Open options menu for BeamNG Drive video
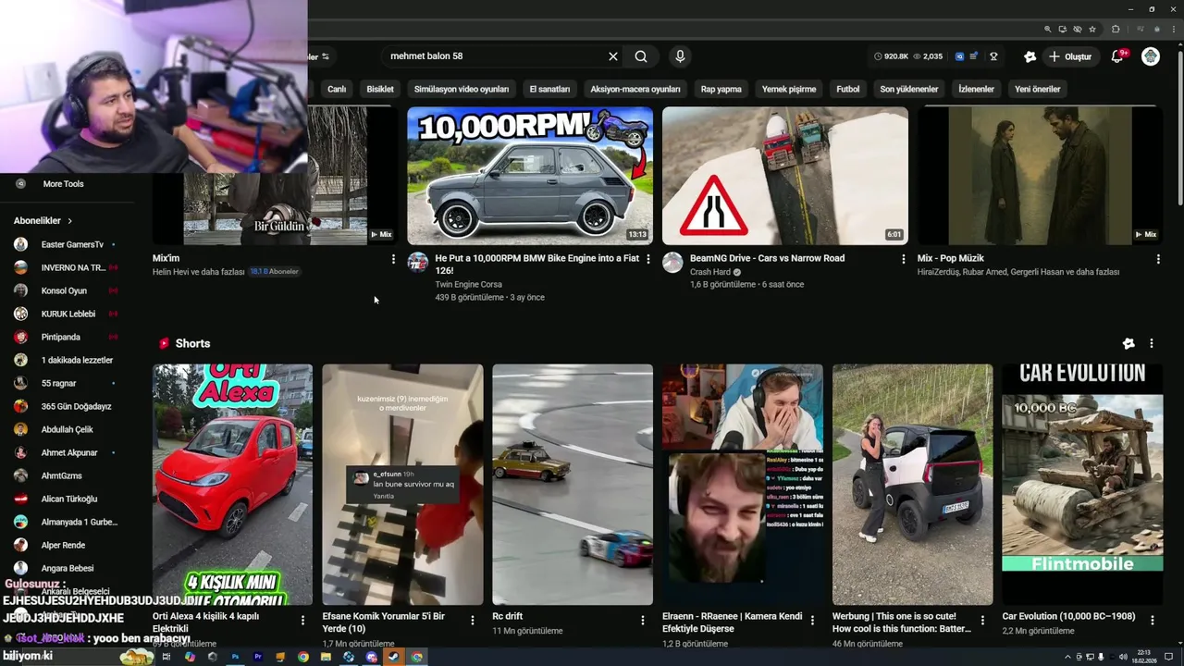Viewport: 1184px width, 666px height. coord(903,259)
